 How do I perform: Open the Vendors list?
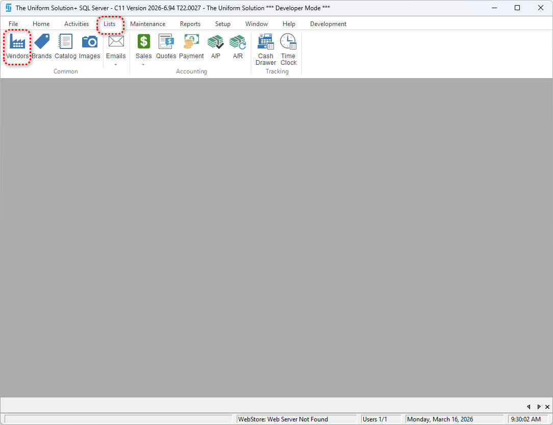coord(17,47)
